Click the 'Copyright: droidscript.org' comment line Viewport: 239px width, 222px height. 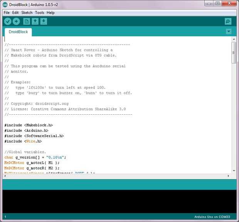[37, 104]
